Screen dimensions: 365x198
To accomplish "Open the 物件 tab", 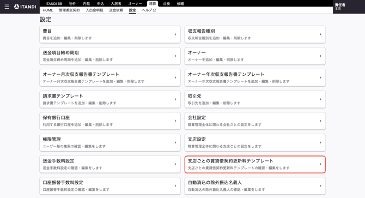I will [72, 4].
